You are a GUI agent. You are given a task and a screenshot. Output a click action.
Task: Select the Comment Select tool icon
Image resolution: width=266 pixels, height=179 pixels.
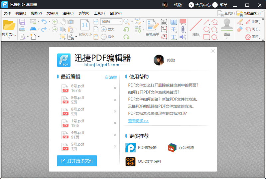coord(63,37)
